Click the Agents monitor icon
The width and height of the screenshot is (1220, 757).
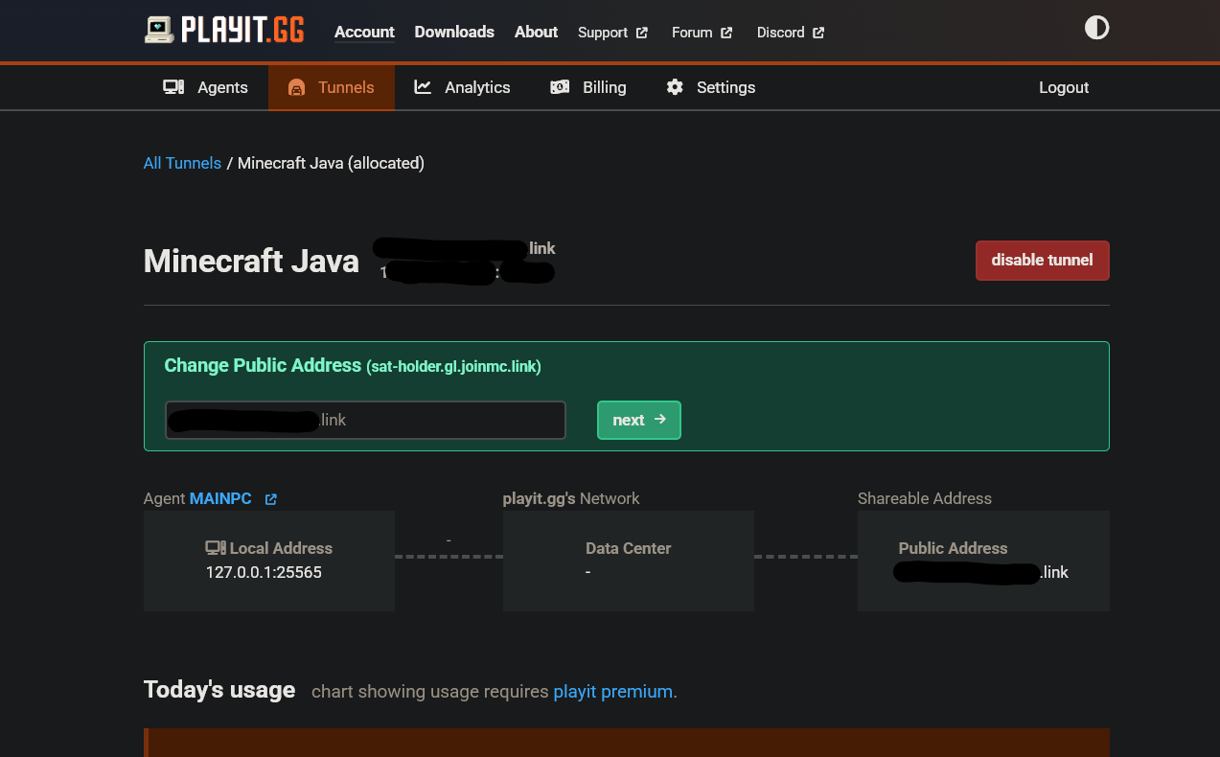pos(173,87)
